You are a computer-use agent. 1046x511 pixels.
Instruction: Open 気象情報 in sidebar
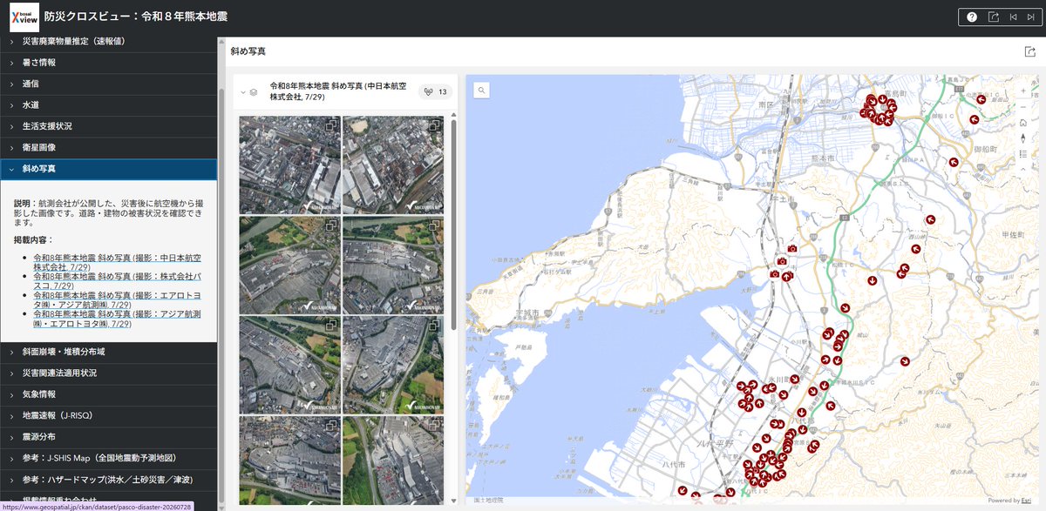108,394
